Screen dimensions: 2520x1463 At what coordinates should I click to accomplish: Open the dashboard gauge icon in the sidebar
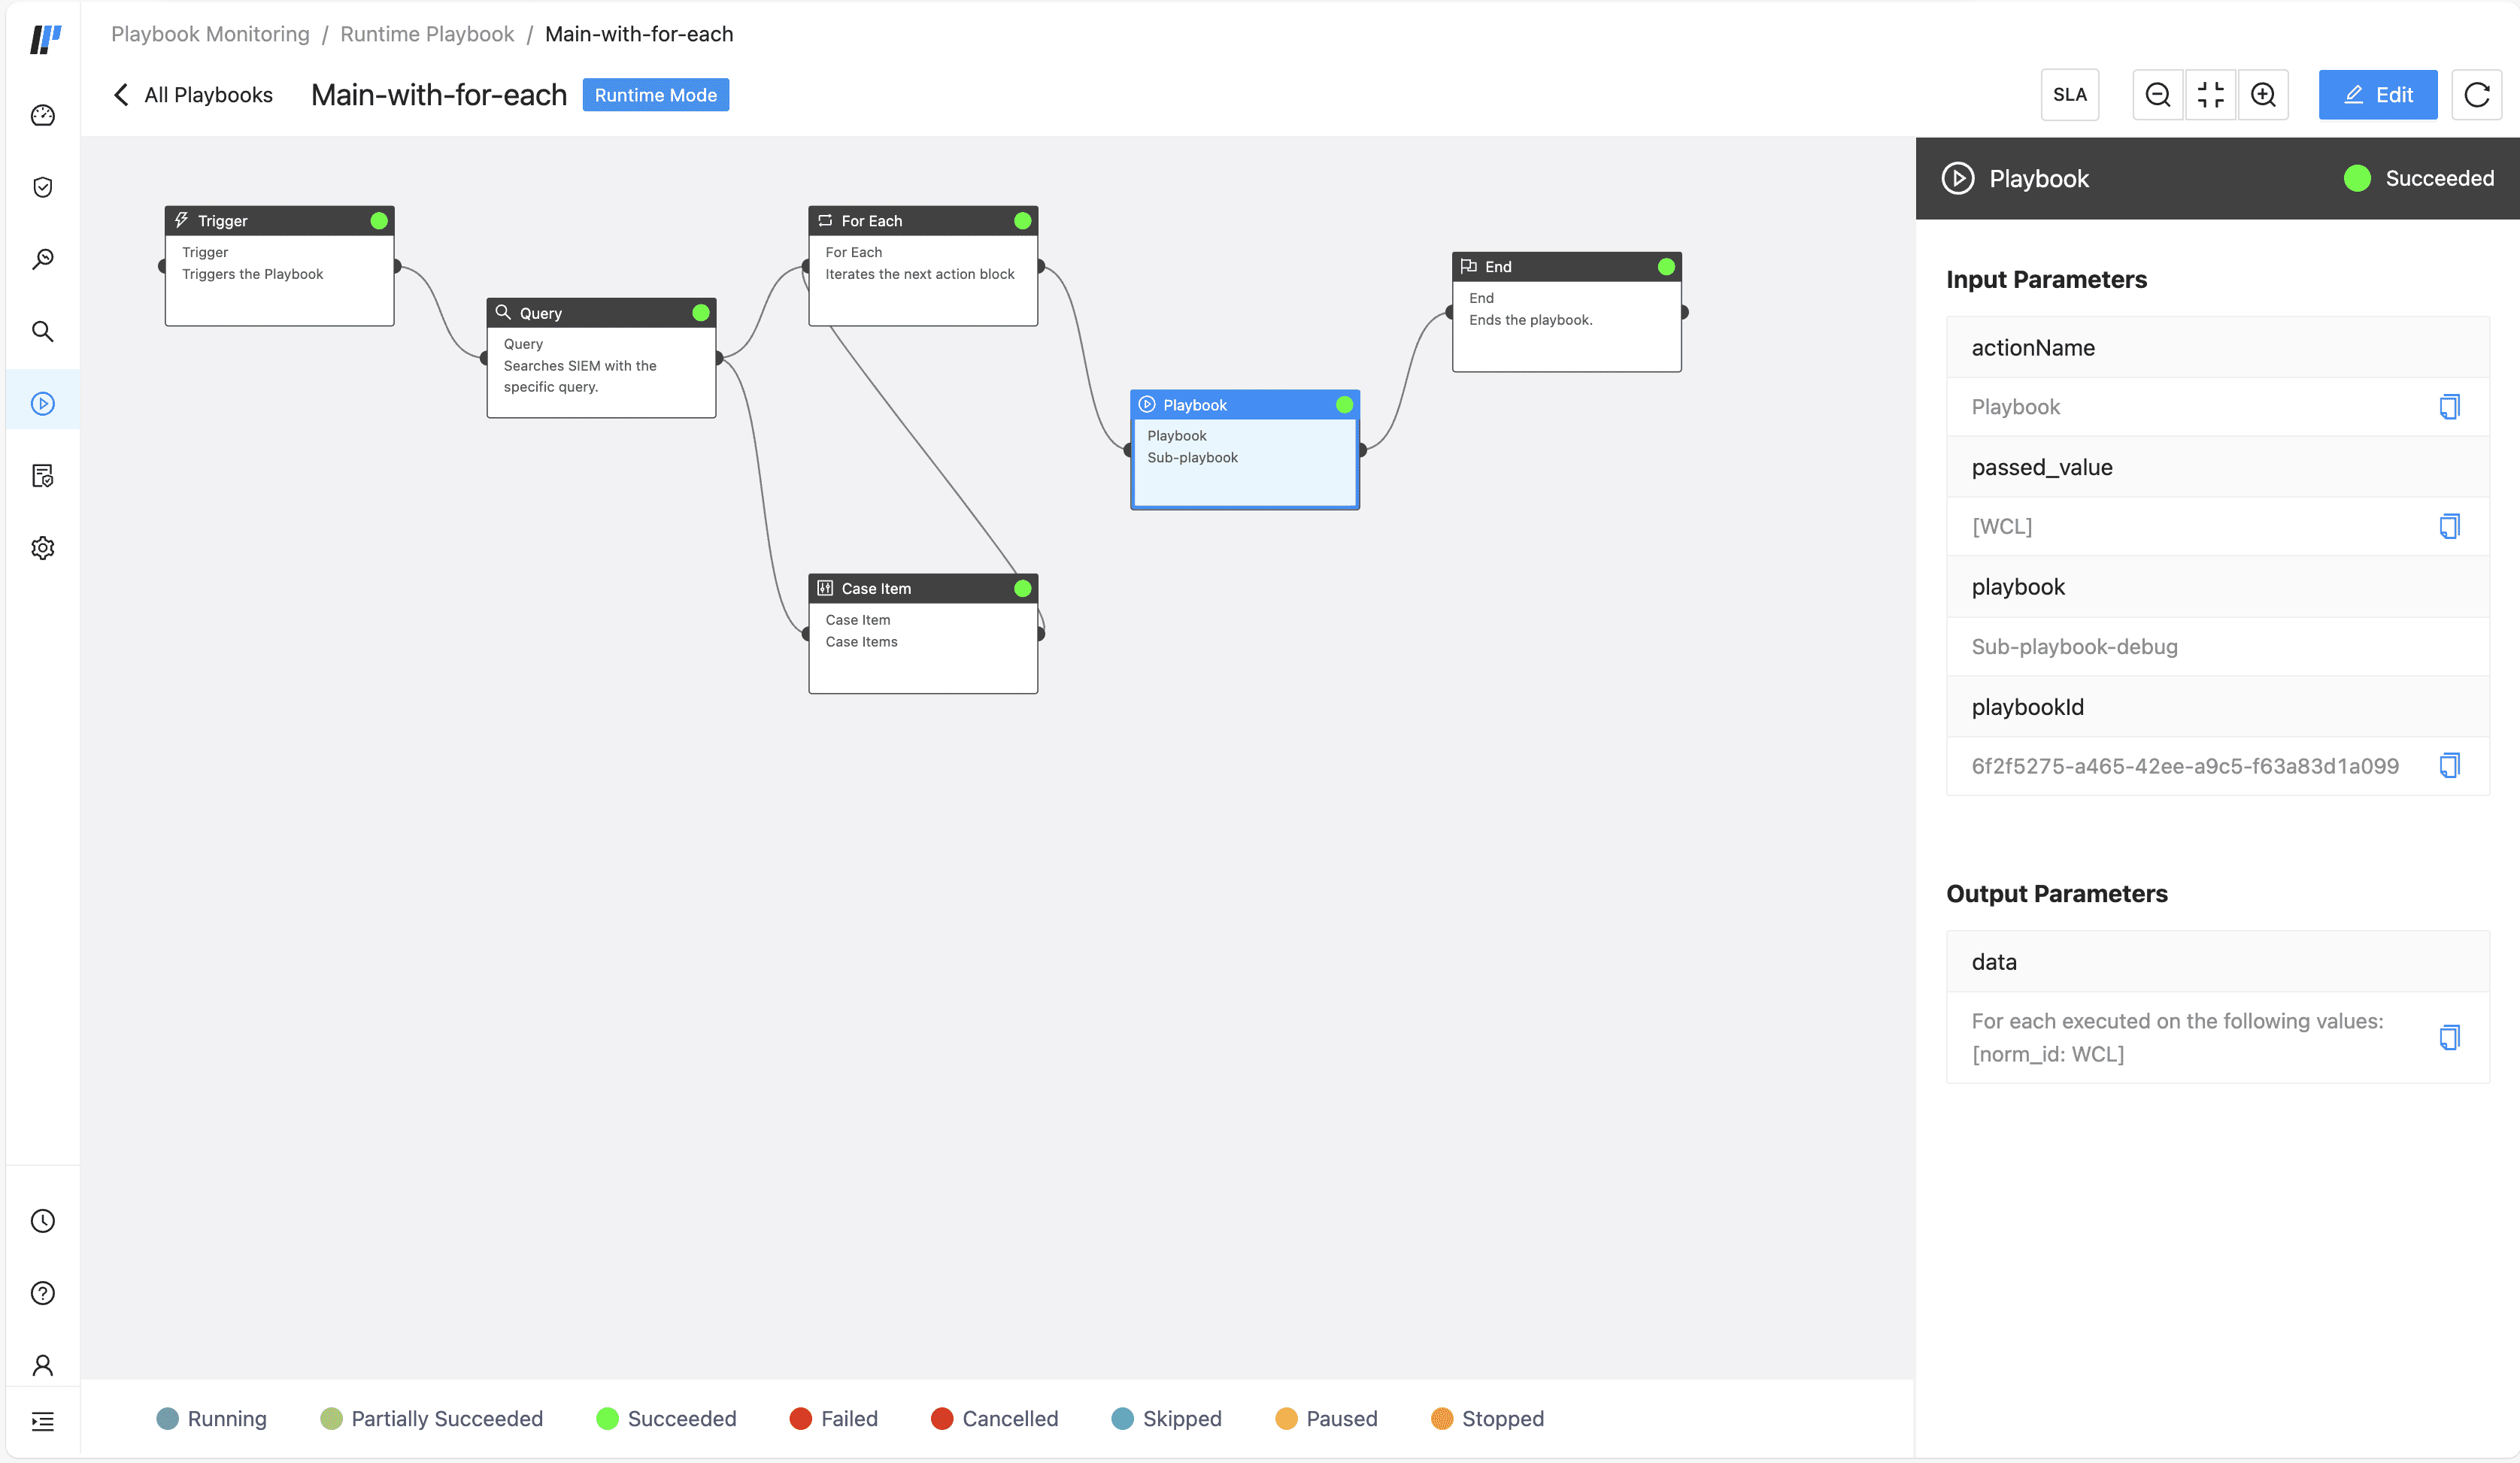[43, 116]
